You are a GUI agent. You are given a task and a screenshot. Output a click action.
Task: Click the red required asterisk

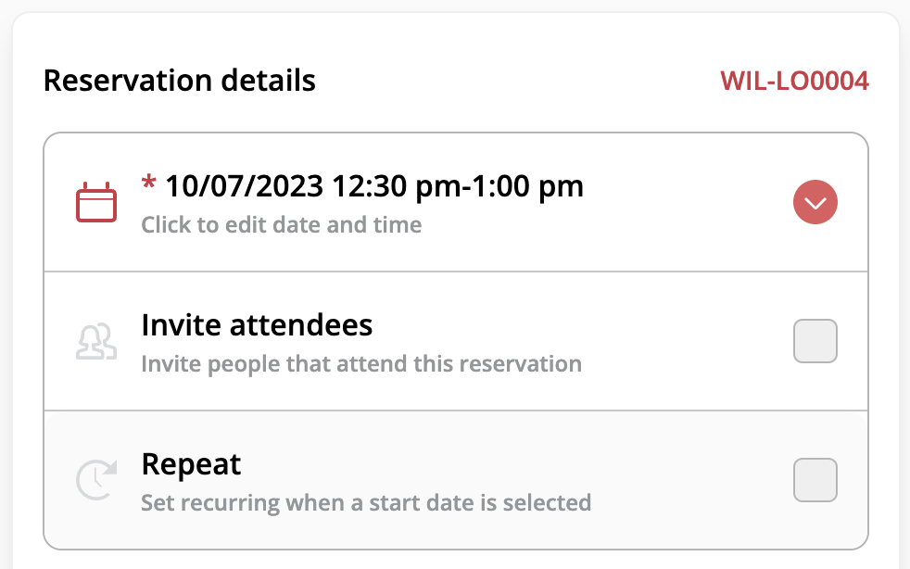[148, 182]
